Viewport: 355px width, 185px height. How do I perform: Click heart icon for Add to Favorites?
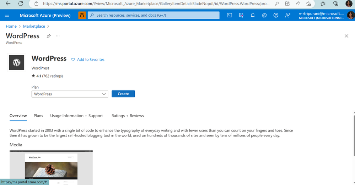(x=73, y=60)
